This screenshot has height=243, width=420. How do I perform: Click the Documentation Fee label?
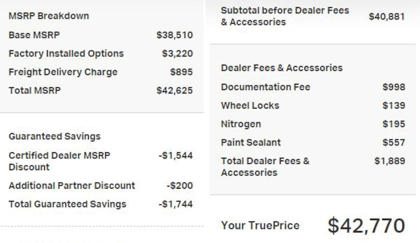click(x=265, y=87)
